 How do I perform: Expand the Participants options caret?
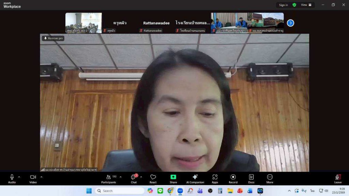click(x=120, y=177)
